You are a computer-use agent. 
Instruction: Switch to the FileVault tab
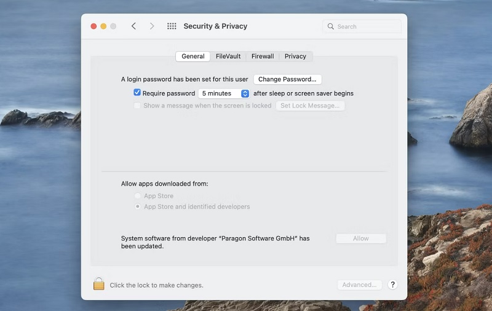click(x=228, y=56)
